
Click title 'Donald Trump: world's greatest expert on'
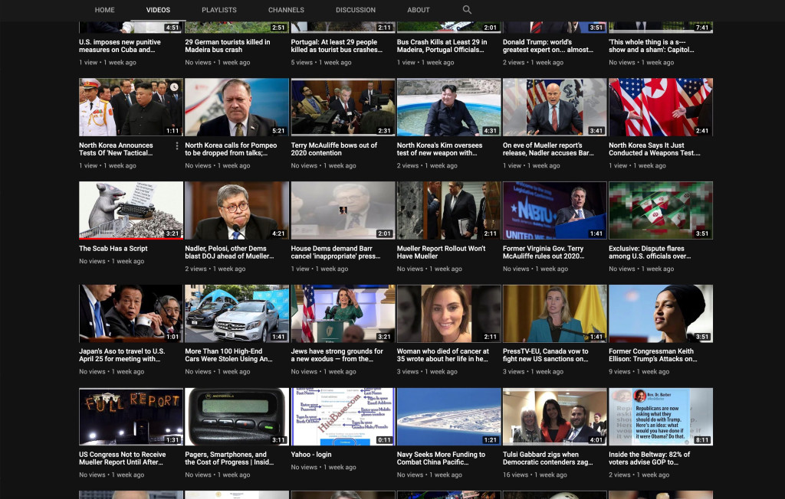point(547,46)
